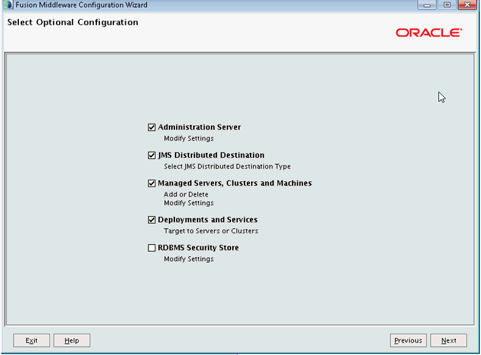The image size is (481, 355).
Task: Open Help for the wizard
Action: [x=71, y=341]
